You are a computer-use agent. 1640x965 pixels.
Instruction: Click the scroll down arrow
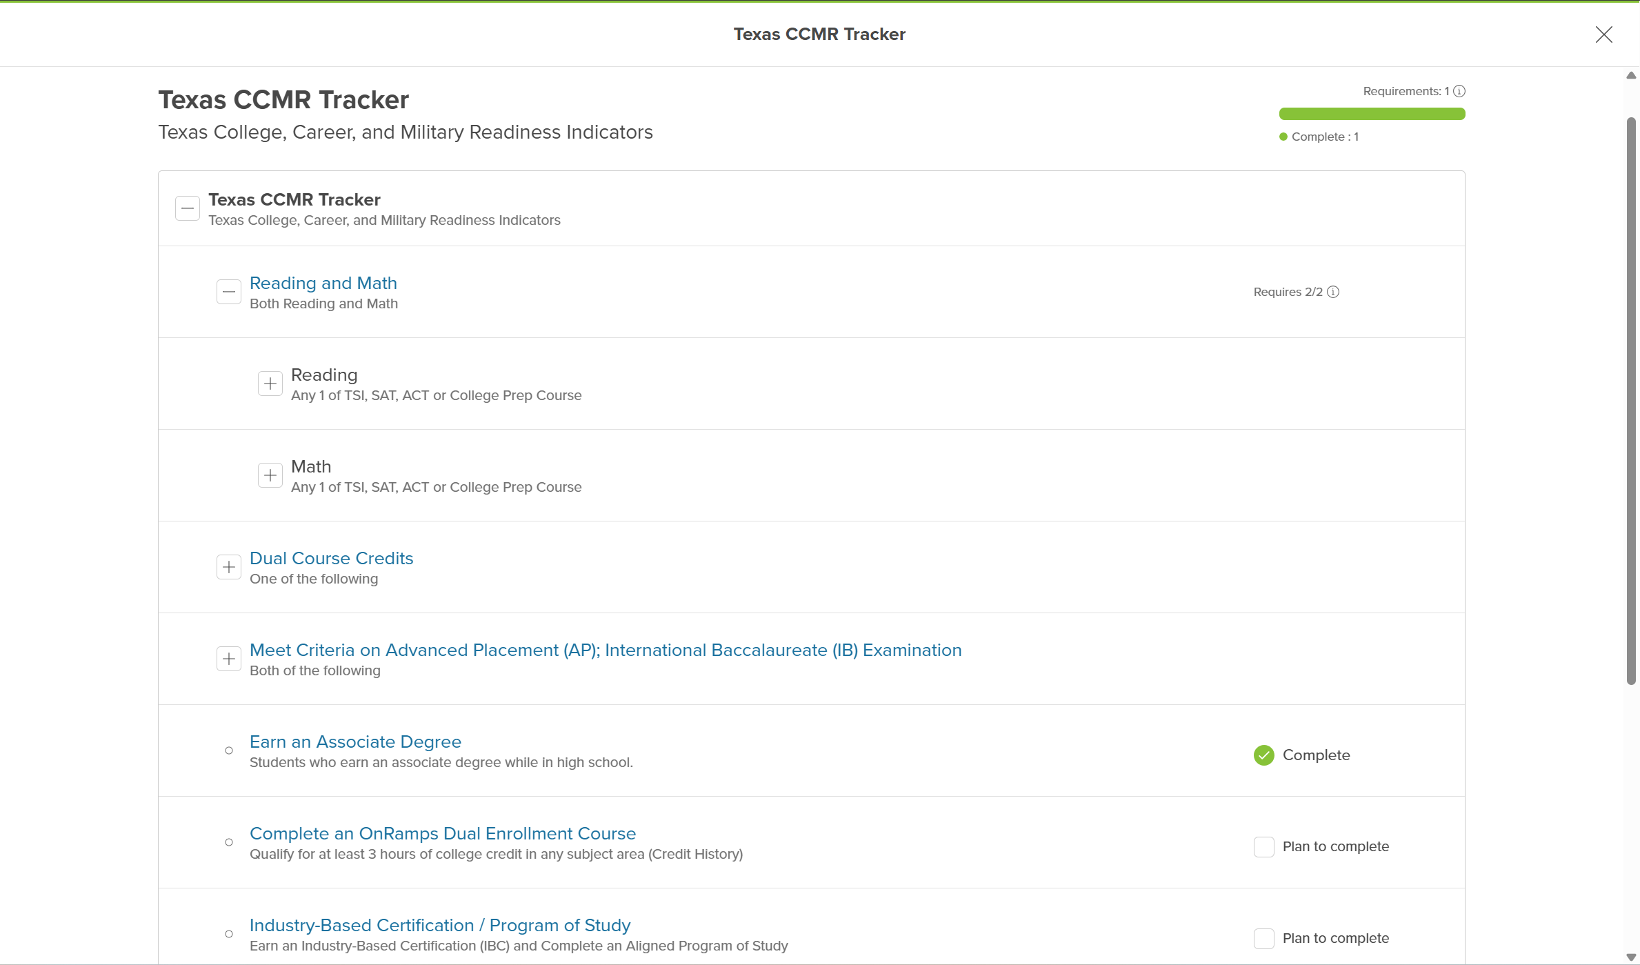point(1631,957)
